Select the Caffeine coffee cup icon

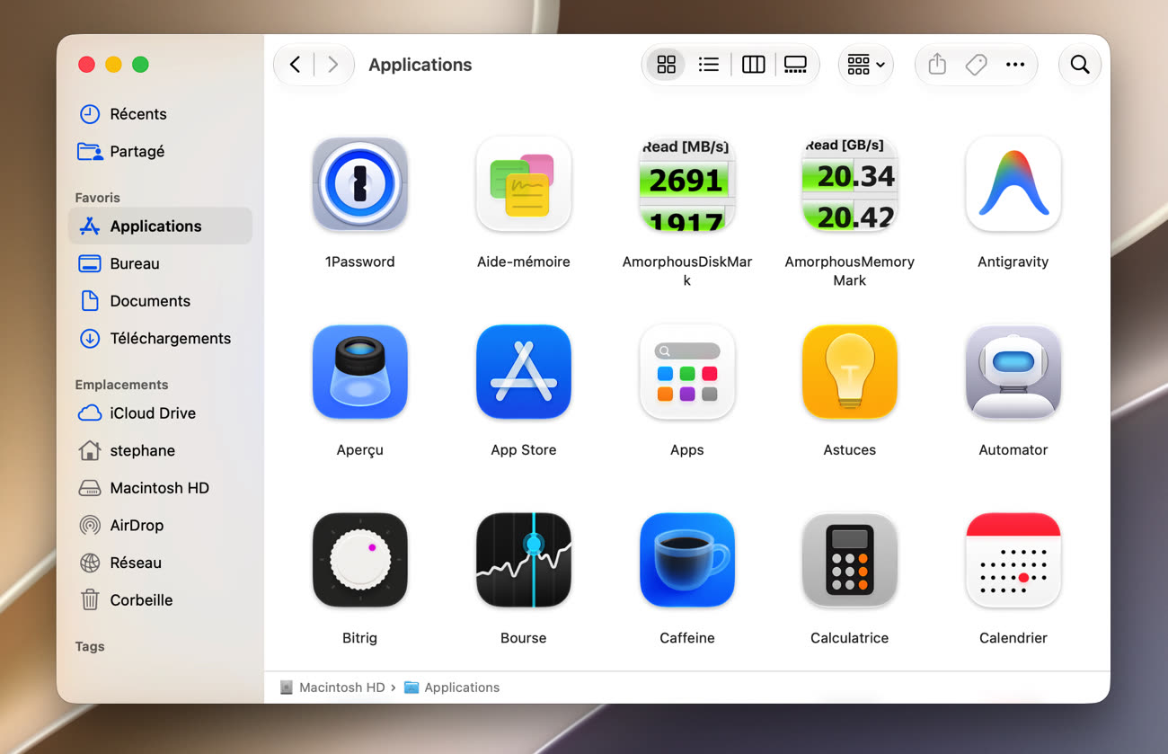686,560
